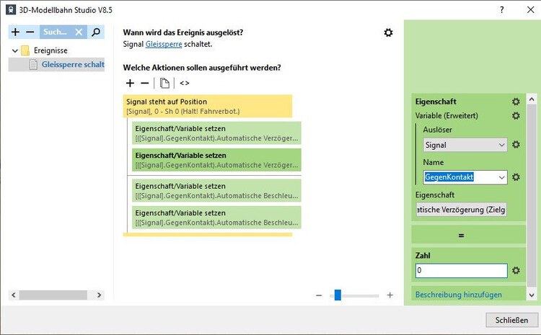Viewport: 541px width, 335px height.
Task: Click the gear next to the Eigenschaft heading
Action: [516, 102]
